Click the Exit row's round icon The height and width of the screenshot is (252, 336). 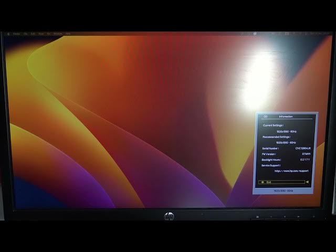click(x=262, y=182)
